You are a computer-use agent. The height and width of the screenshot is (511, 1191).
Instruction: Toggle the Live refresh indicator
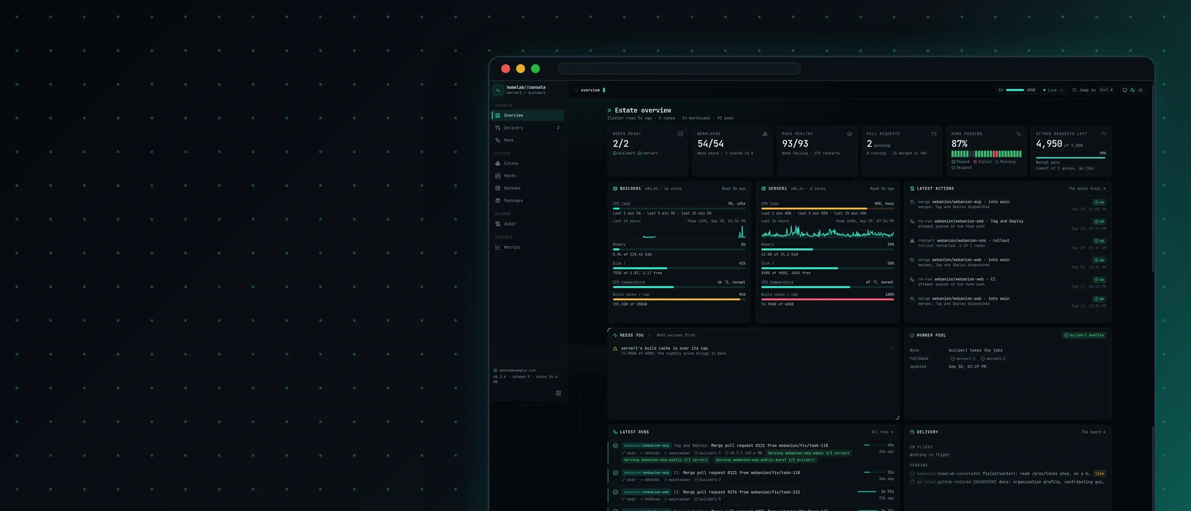click(x=1053, y=90)
